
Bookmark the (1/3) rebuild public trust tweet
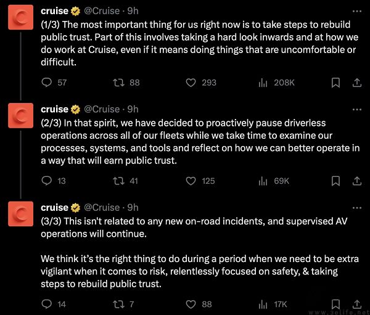tap(335, 83)
